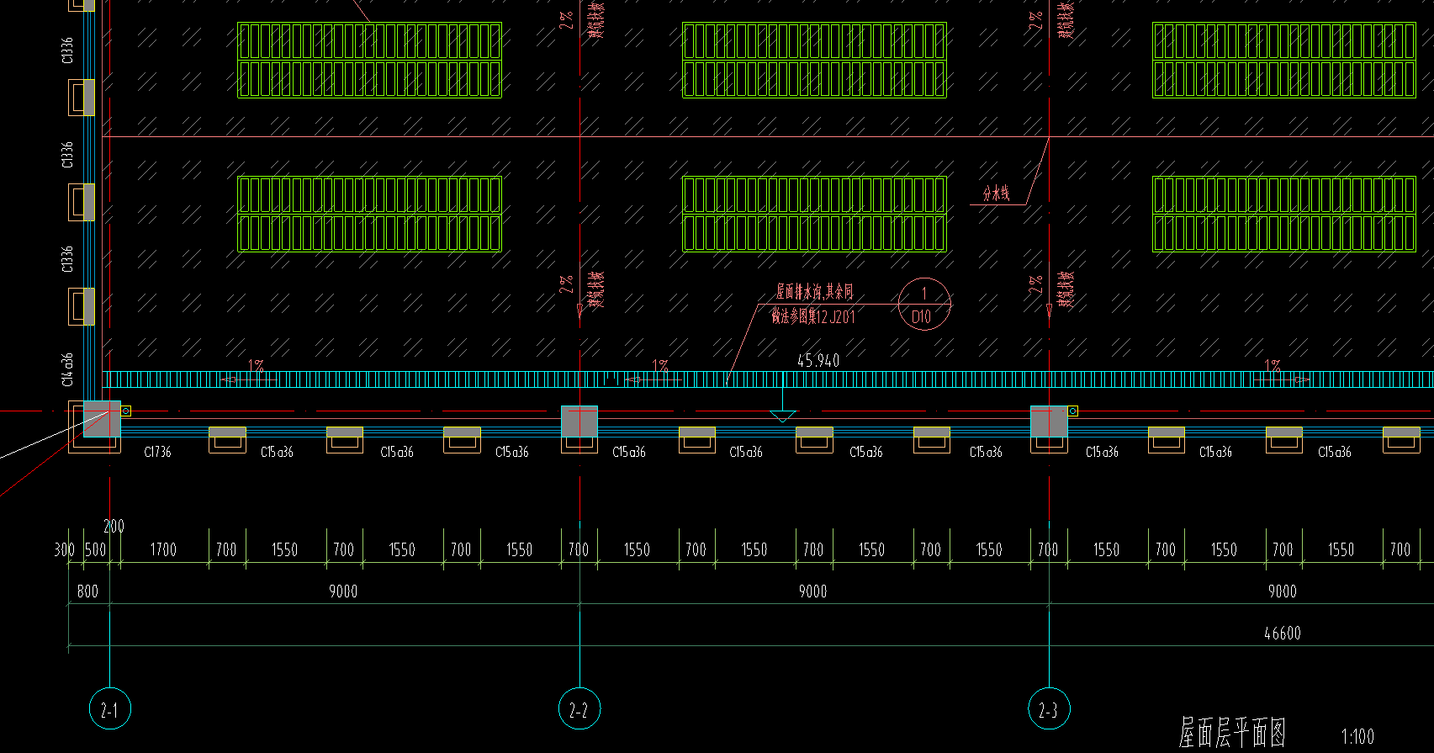This screenshot has height=753, width=1434.
Task: Select the 500 dimension value
Action: (95, 549)
